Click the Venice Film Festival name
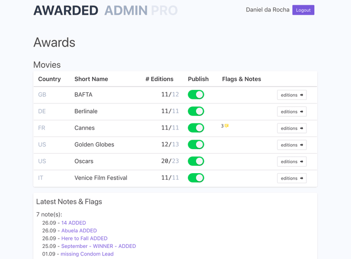The height and width of the screenshot is (259, 351). (x=101, y=178)
